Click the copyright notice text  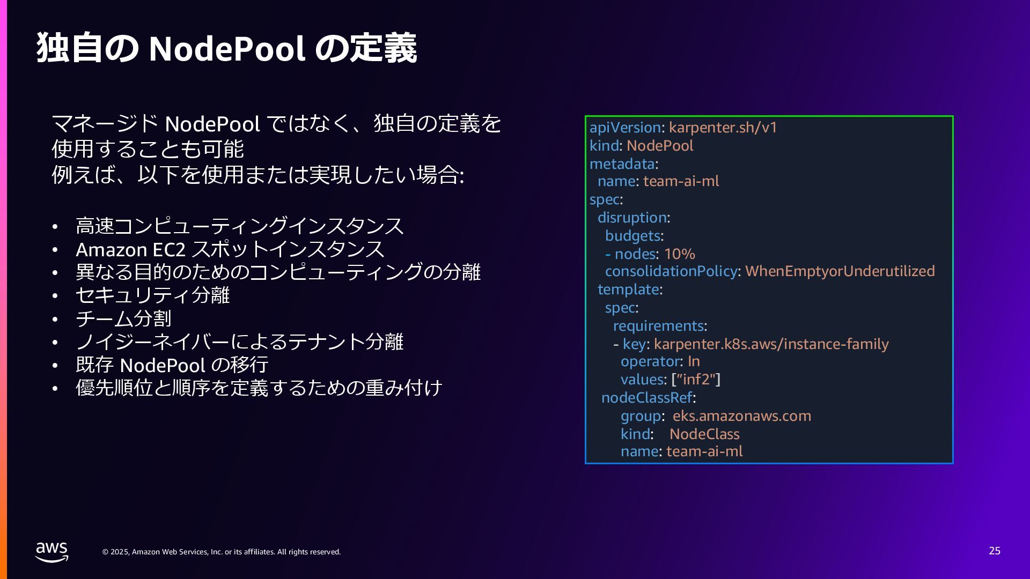point(221,552)
